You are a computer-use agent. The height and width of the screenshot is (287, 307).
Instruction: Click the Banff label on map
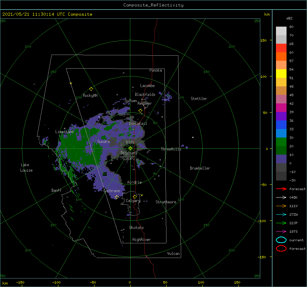[x=56, y=190]
